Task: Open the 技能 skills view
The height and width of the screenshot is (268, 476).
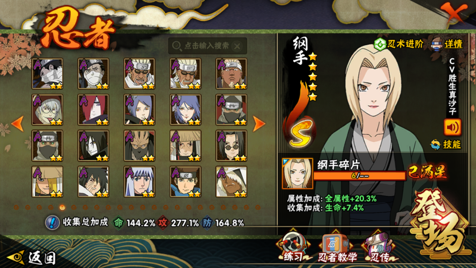Action: click(446, 145)
